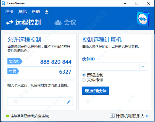Click the 控制远程计算机 heading
The image size is (155, 122).
[x=102, y=40]
